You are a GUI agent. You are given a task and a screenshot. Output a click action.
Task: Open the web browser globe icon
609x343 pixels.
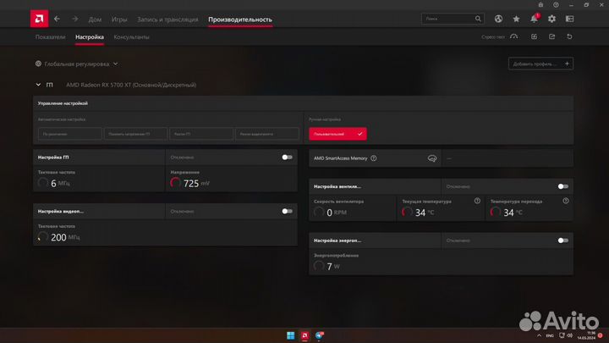[x=498, y=19]
